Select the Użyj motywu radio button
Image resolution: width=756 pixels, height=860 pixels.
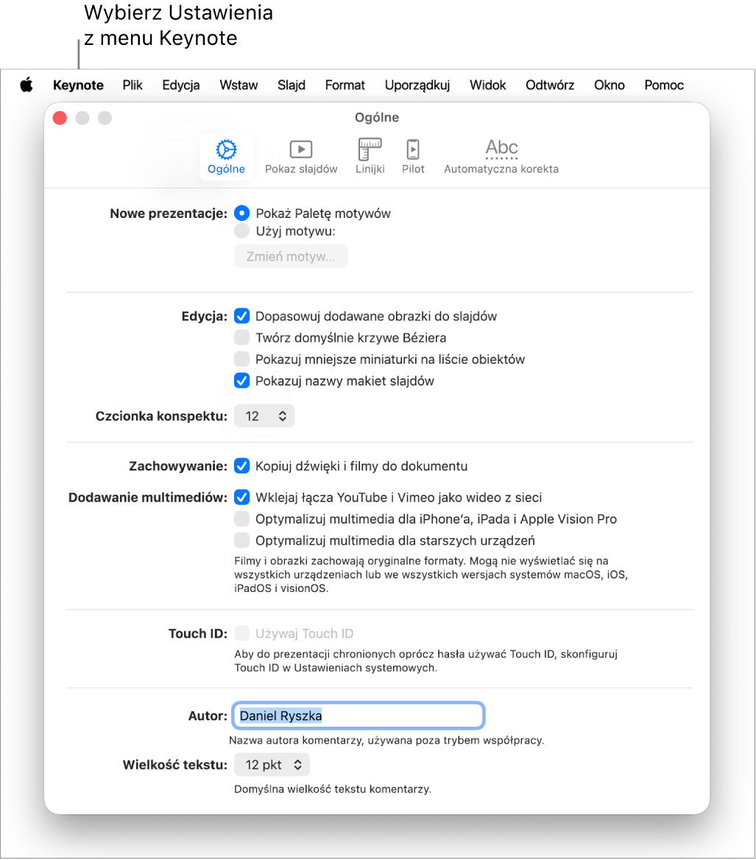pos(241,231)
